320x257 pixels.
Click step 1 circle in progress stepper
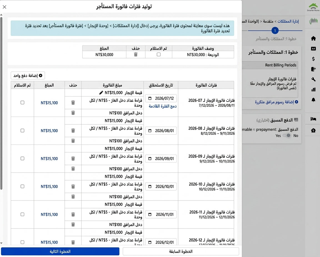(x=275, y=30)
